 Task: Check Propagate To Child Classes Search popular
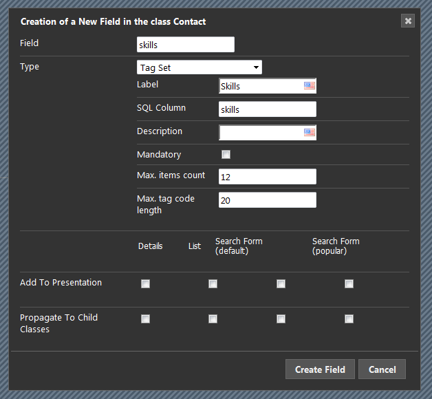(349, 319)
